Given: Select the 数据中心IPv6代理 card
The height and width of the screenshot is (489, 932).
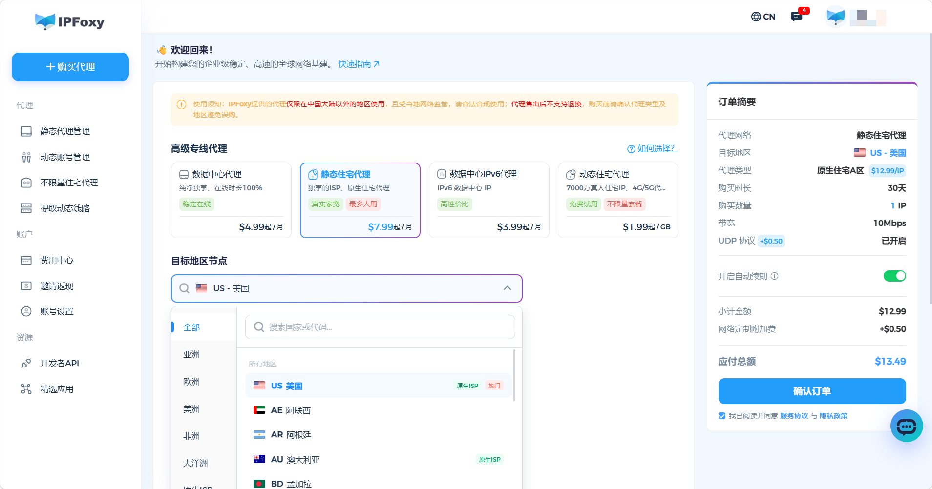Looking at the screenshot, I should [x=489, y=200].
